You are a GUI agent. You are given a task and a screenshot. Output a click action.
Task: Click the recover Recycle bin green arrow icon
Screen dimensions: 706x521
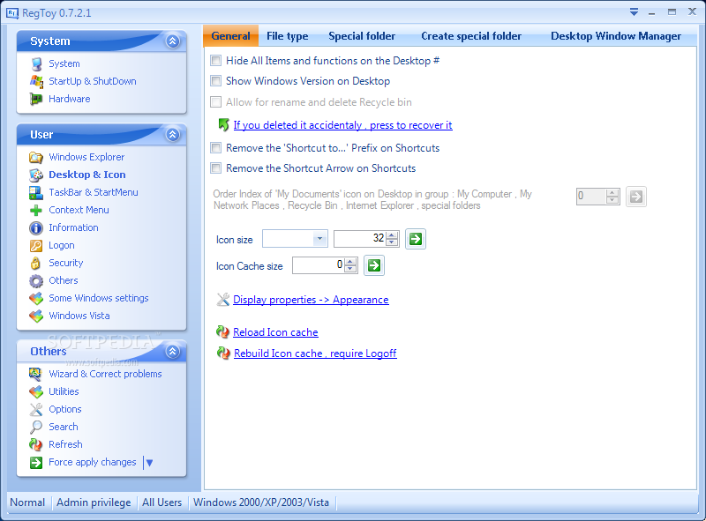pyautogui.click(x=224, y=124)
